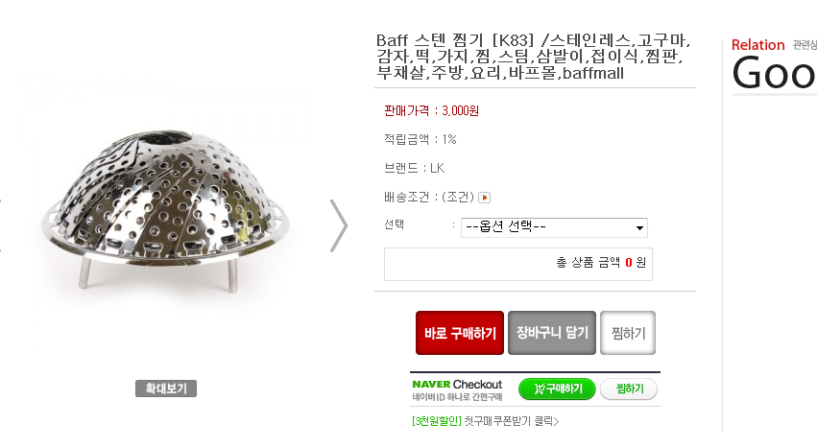Click the 적립금액 1% reward text

[420, 139]
